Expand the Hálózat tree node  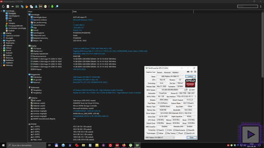(x=1, y=48)
